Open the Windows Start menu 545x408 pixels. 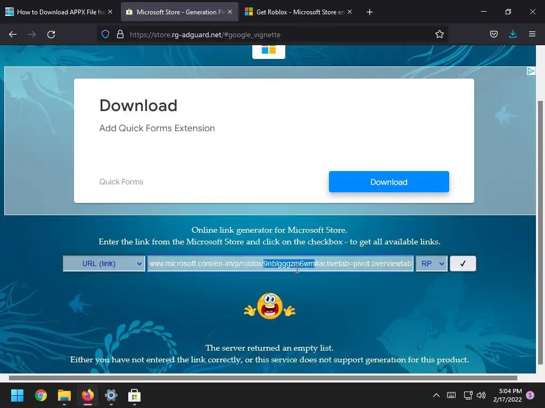[x=17, y=395]
